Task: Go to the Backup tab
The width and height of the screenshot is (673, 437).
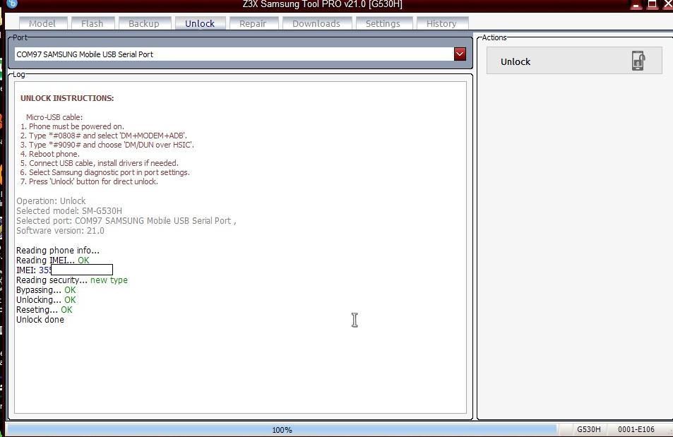Action: (143, 23)
